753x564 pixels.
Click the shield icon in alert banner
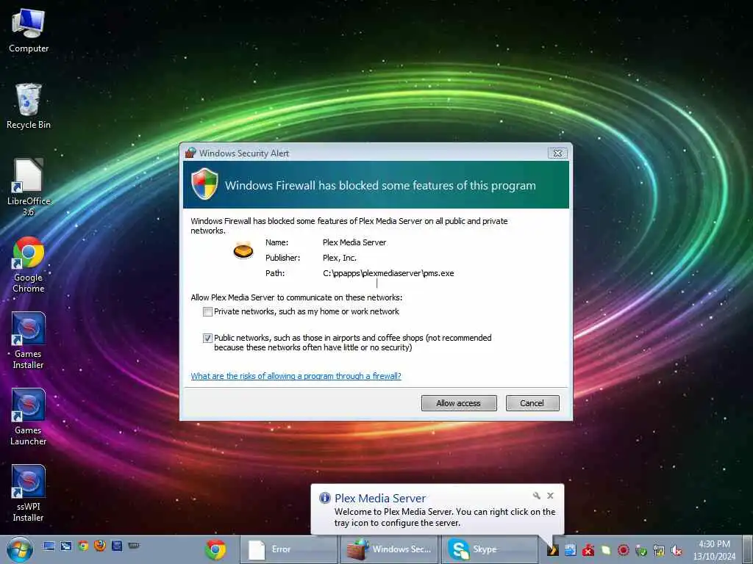[204, 184]
